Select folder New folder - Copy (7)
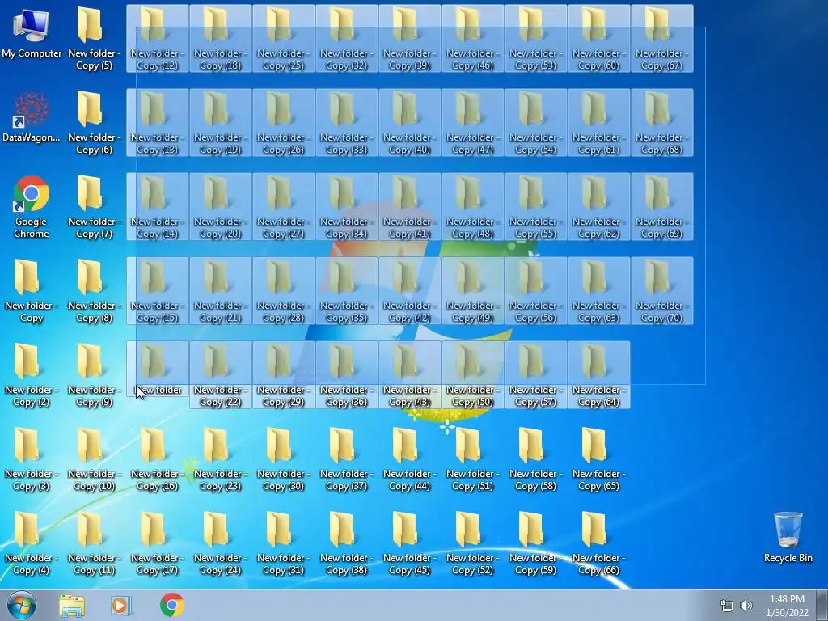This screenshot has width=828, height=621. click(94, 206)
